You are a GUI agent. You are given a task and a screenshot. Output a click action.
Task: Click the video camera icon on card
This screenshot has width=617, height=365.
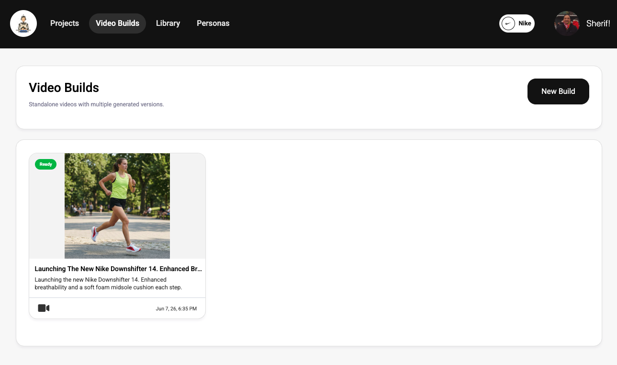click(x=44, y=308)
